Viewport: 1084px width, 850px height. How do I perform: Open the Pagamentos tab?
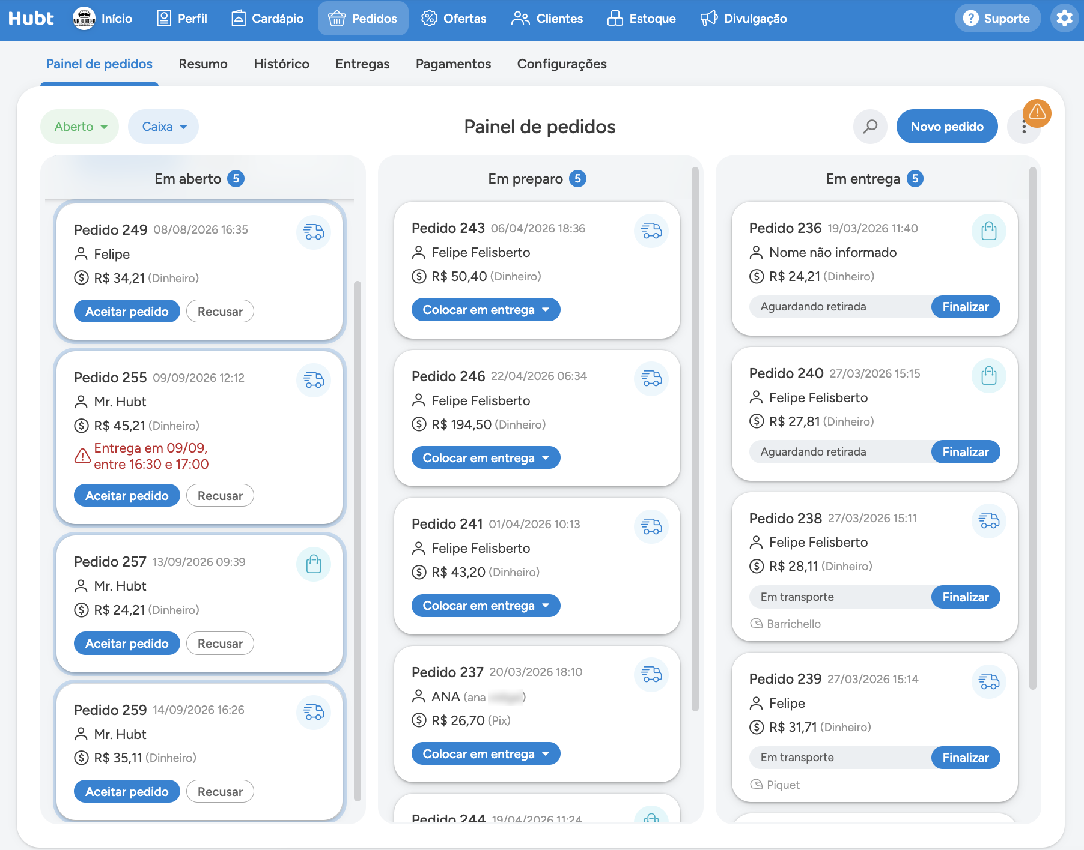(x=453, y=64)
